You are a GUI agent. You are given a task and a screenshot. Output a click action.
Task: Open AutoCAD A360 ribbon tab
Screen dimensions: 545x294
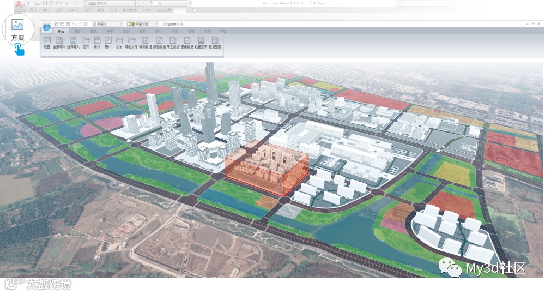click(x=147, y=10)
